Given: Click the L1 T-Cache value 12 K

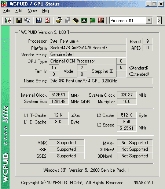Looking at the screenshot, I should [x=58, y=115].
